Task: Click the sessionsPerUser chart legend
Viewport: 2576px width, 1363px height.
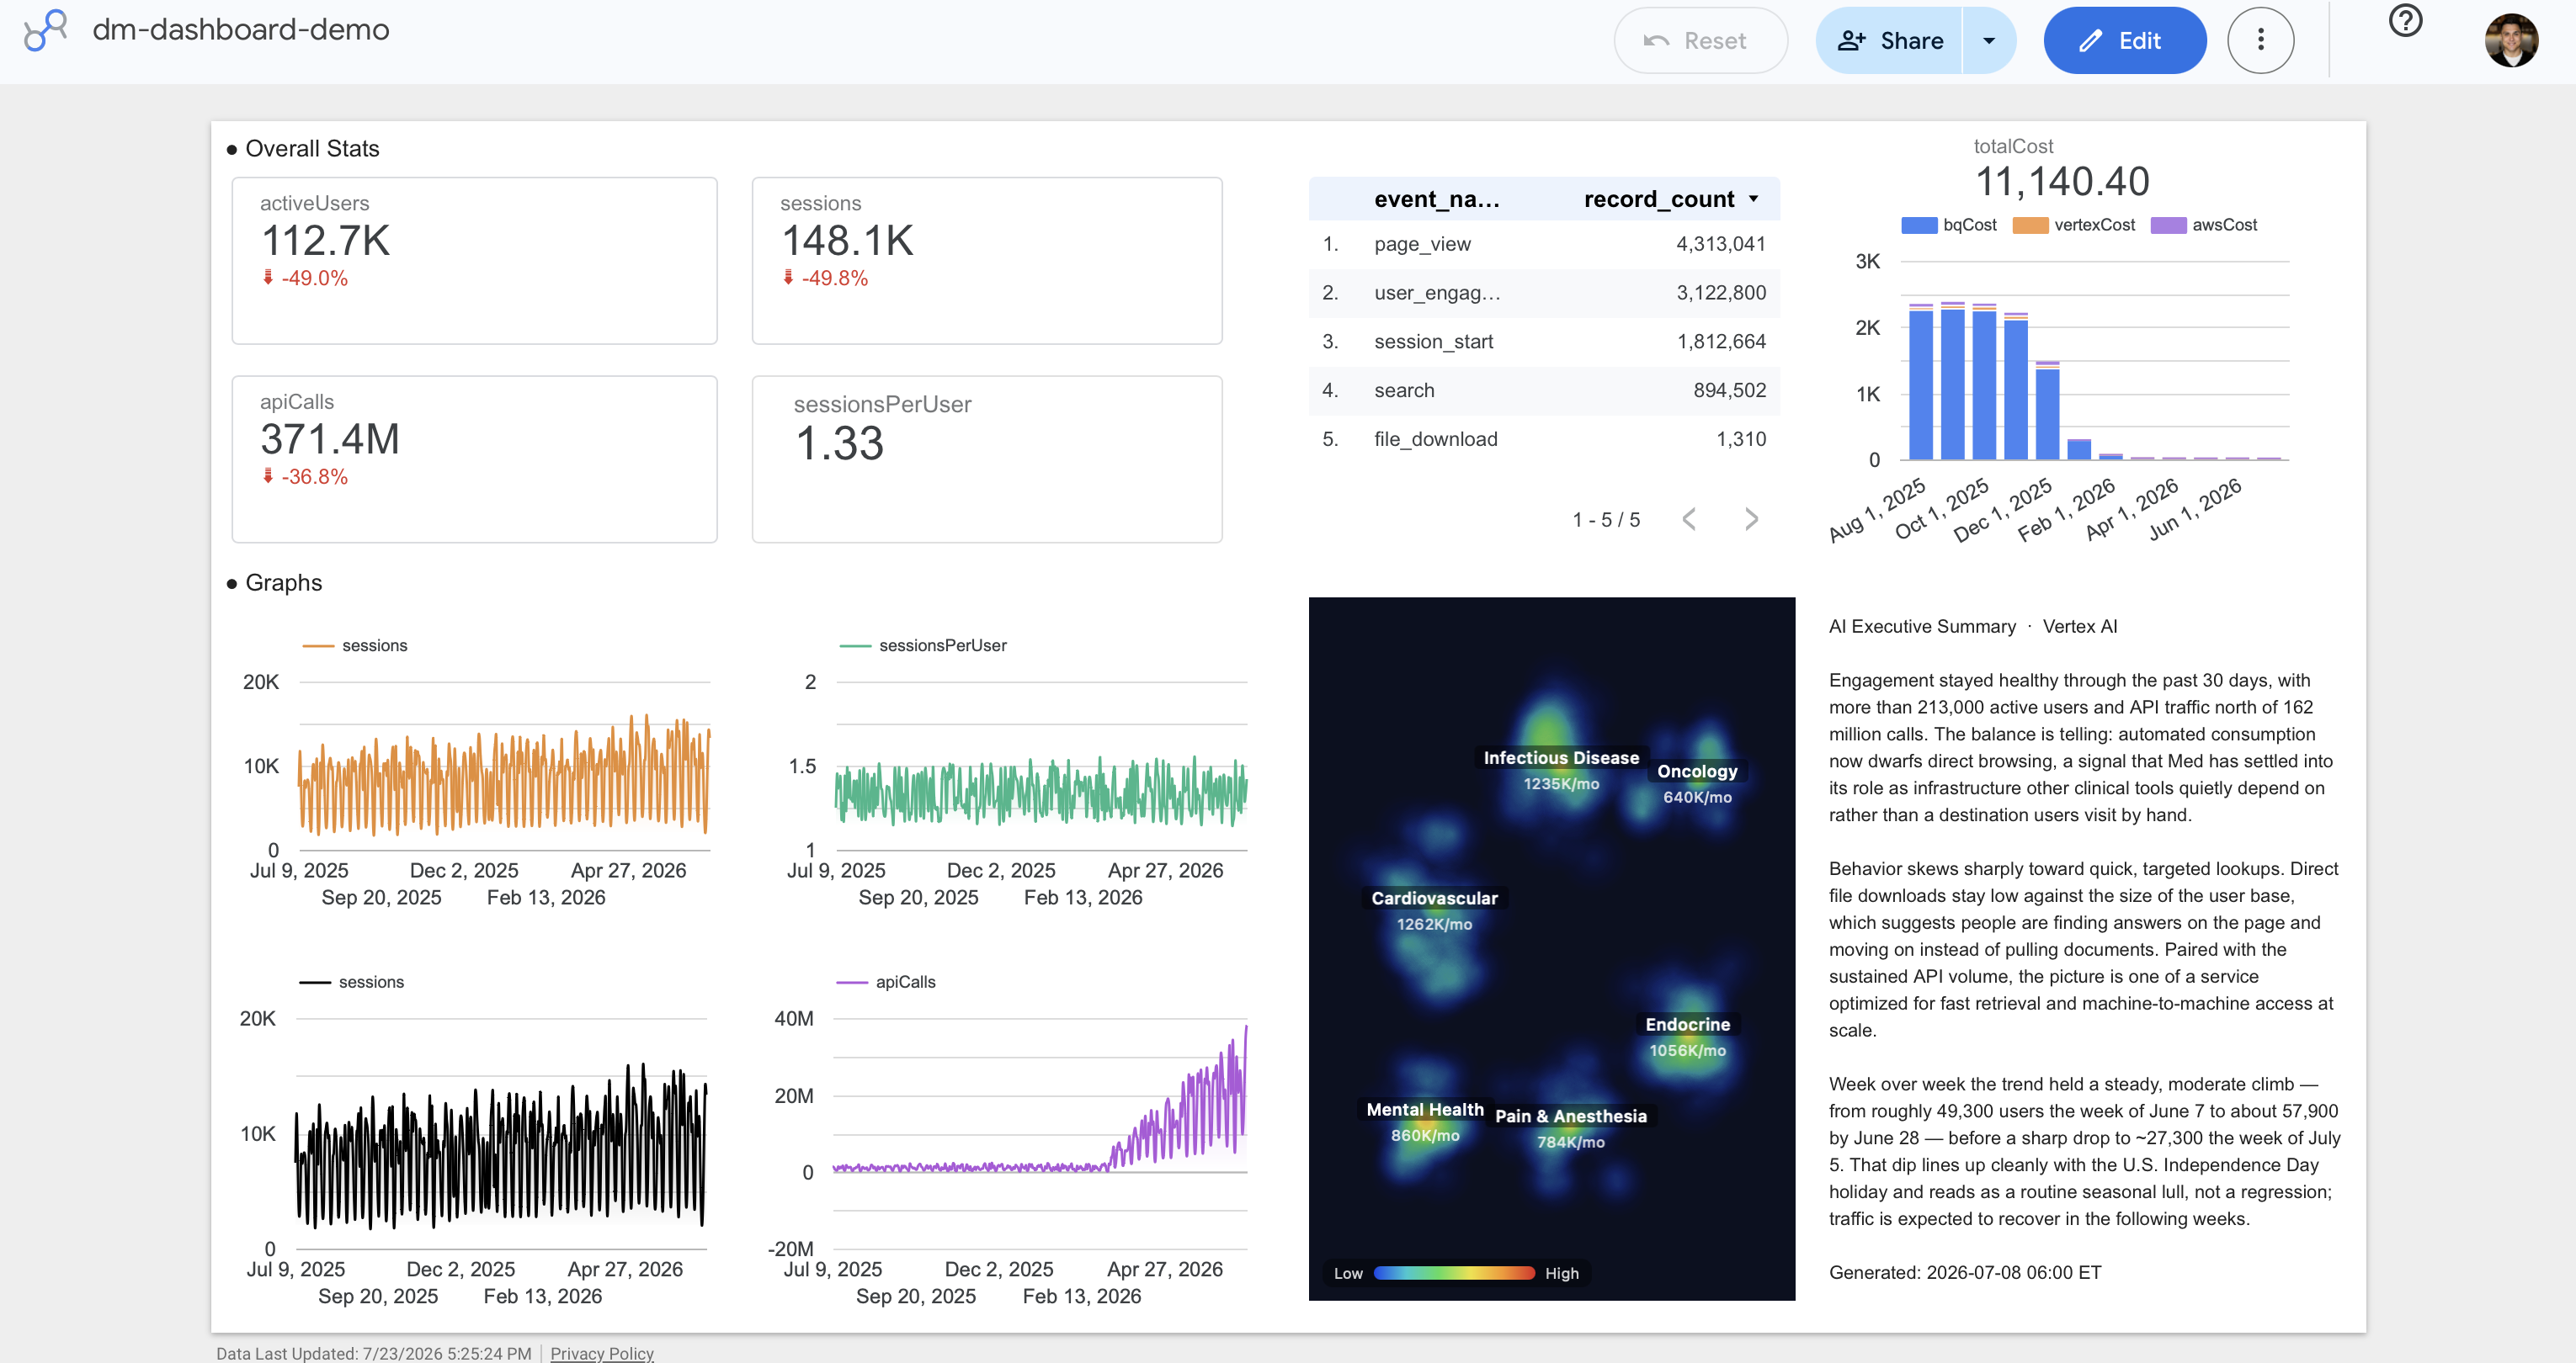Action: 922,645
